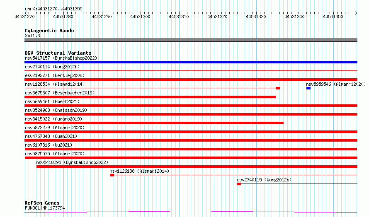Click the nsv5669461 (Ebert2021) label

(x=52, y=101)
